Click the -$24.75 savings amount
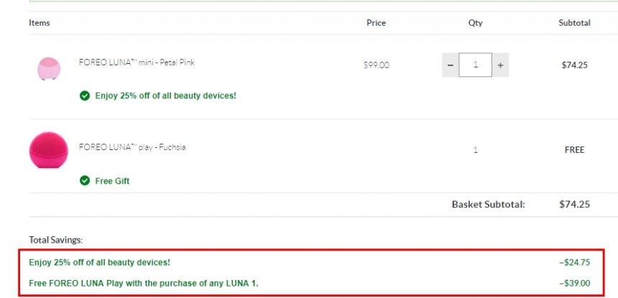This screenshot has height=298, width=618. click(575, 262)
